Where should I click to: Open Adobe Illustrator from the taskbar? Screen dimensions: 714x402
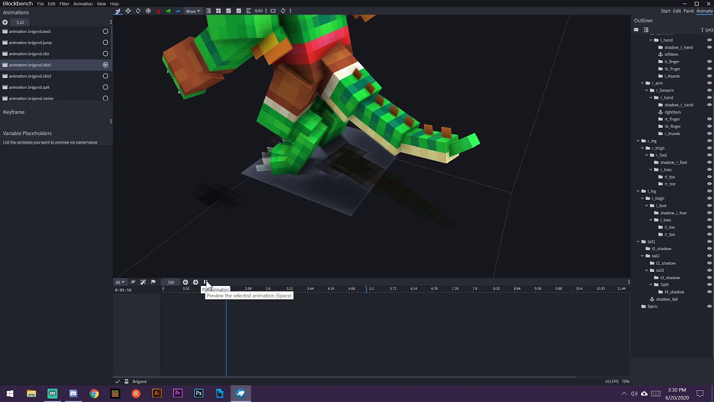[x=157, y=394]
